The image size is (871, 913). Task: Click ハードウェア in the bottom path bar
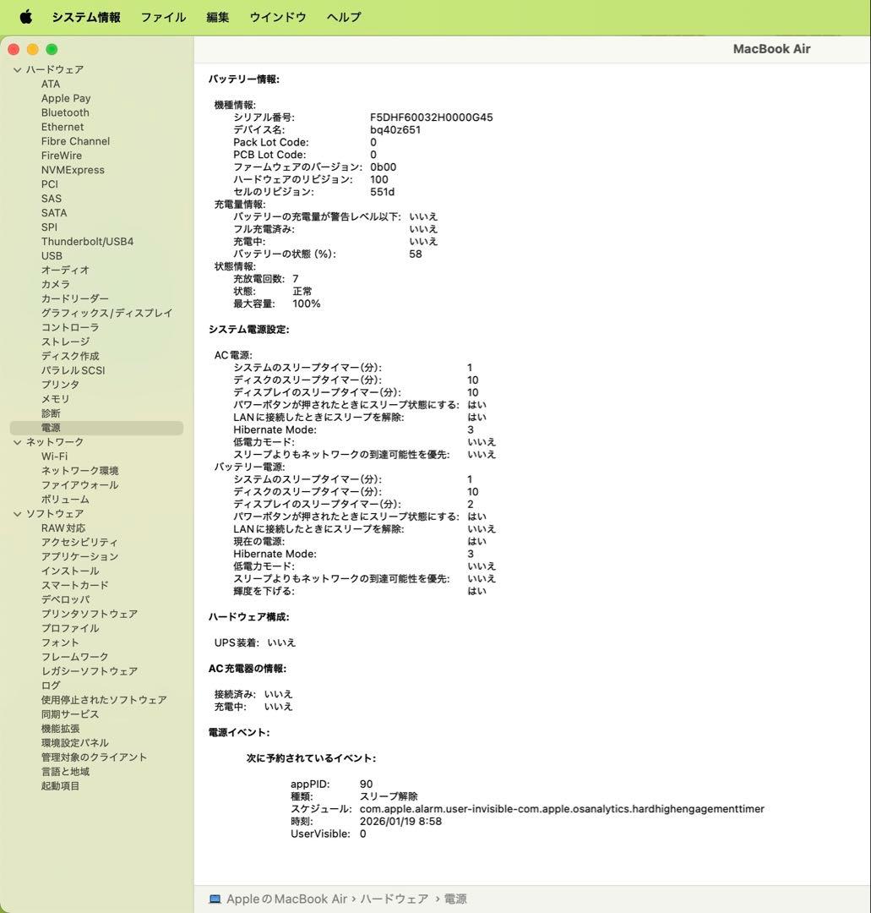[x=394, y=899]
